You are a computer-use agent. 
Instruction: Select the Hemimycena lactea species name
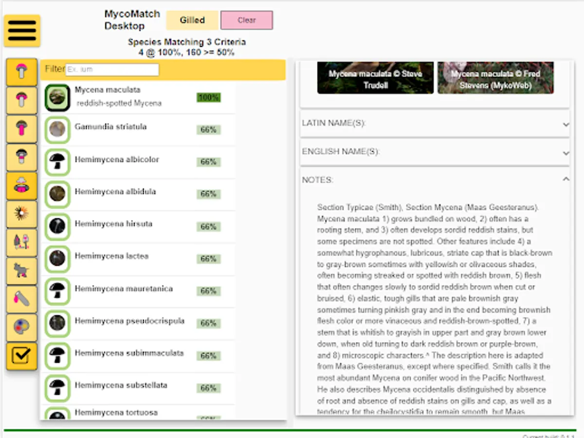(111, 256)
